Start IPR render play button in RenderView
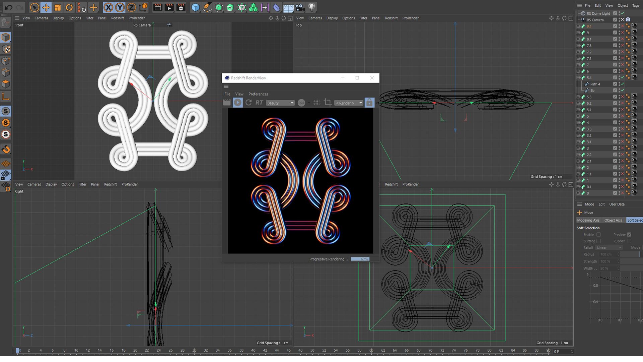 click(237, 103)
